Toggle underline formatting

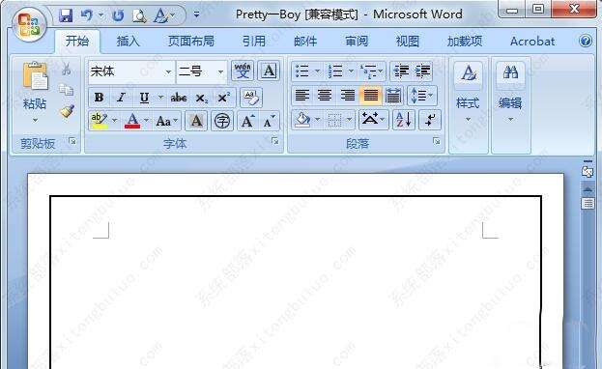click(144, 98)
